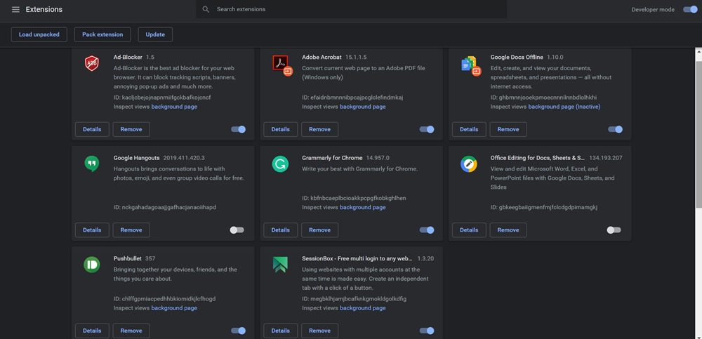Remove the Adobe Acrobat extension
The width and height of the screenshot is (702, 339).
click(x=319, y=129)
